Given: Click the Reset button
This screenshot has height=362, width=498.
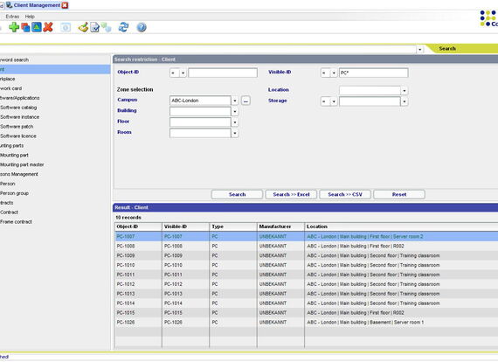Looking at the screenshot, I should point(399,194).
